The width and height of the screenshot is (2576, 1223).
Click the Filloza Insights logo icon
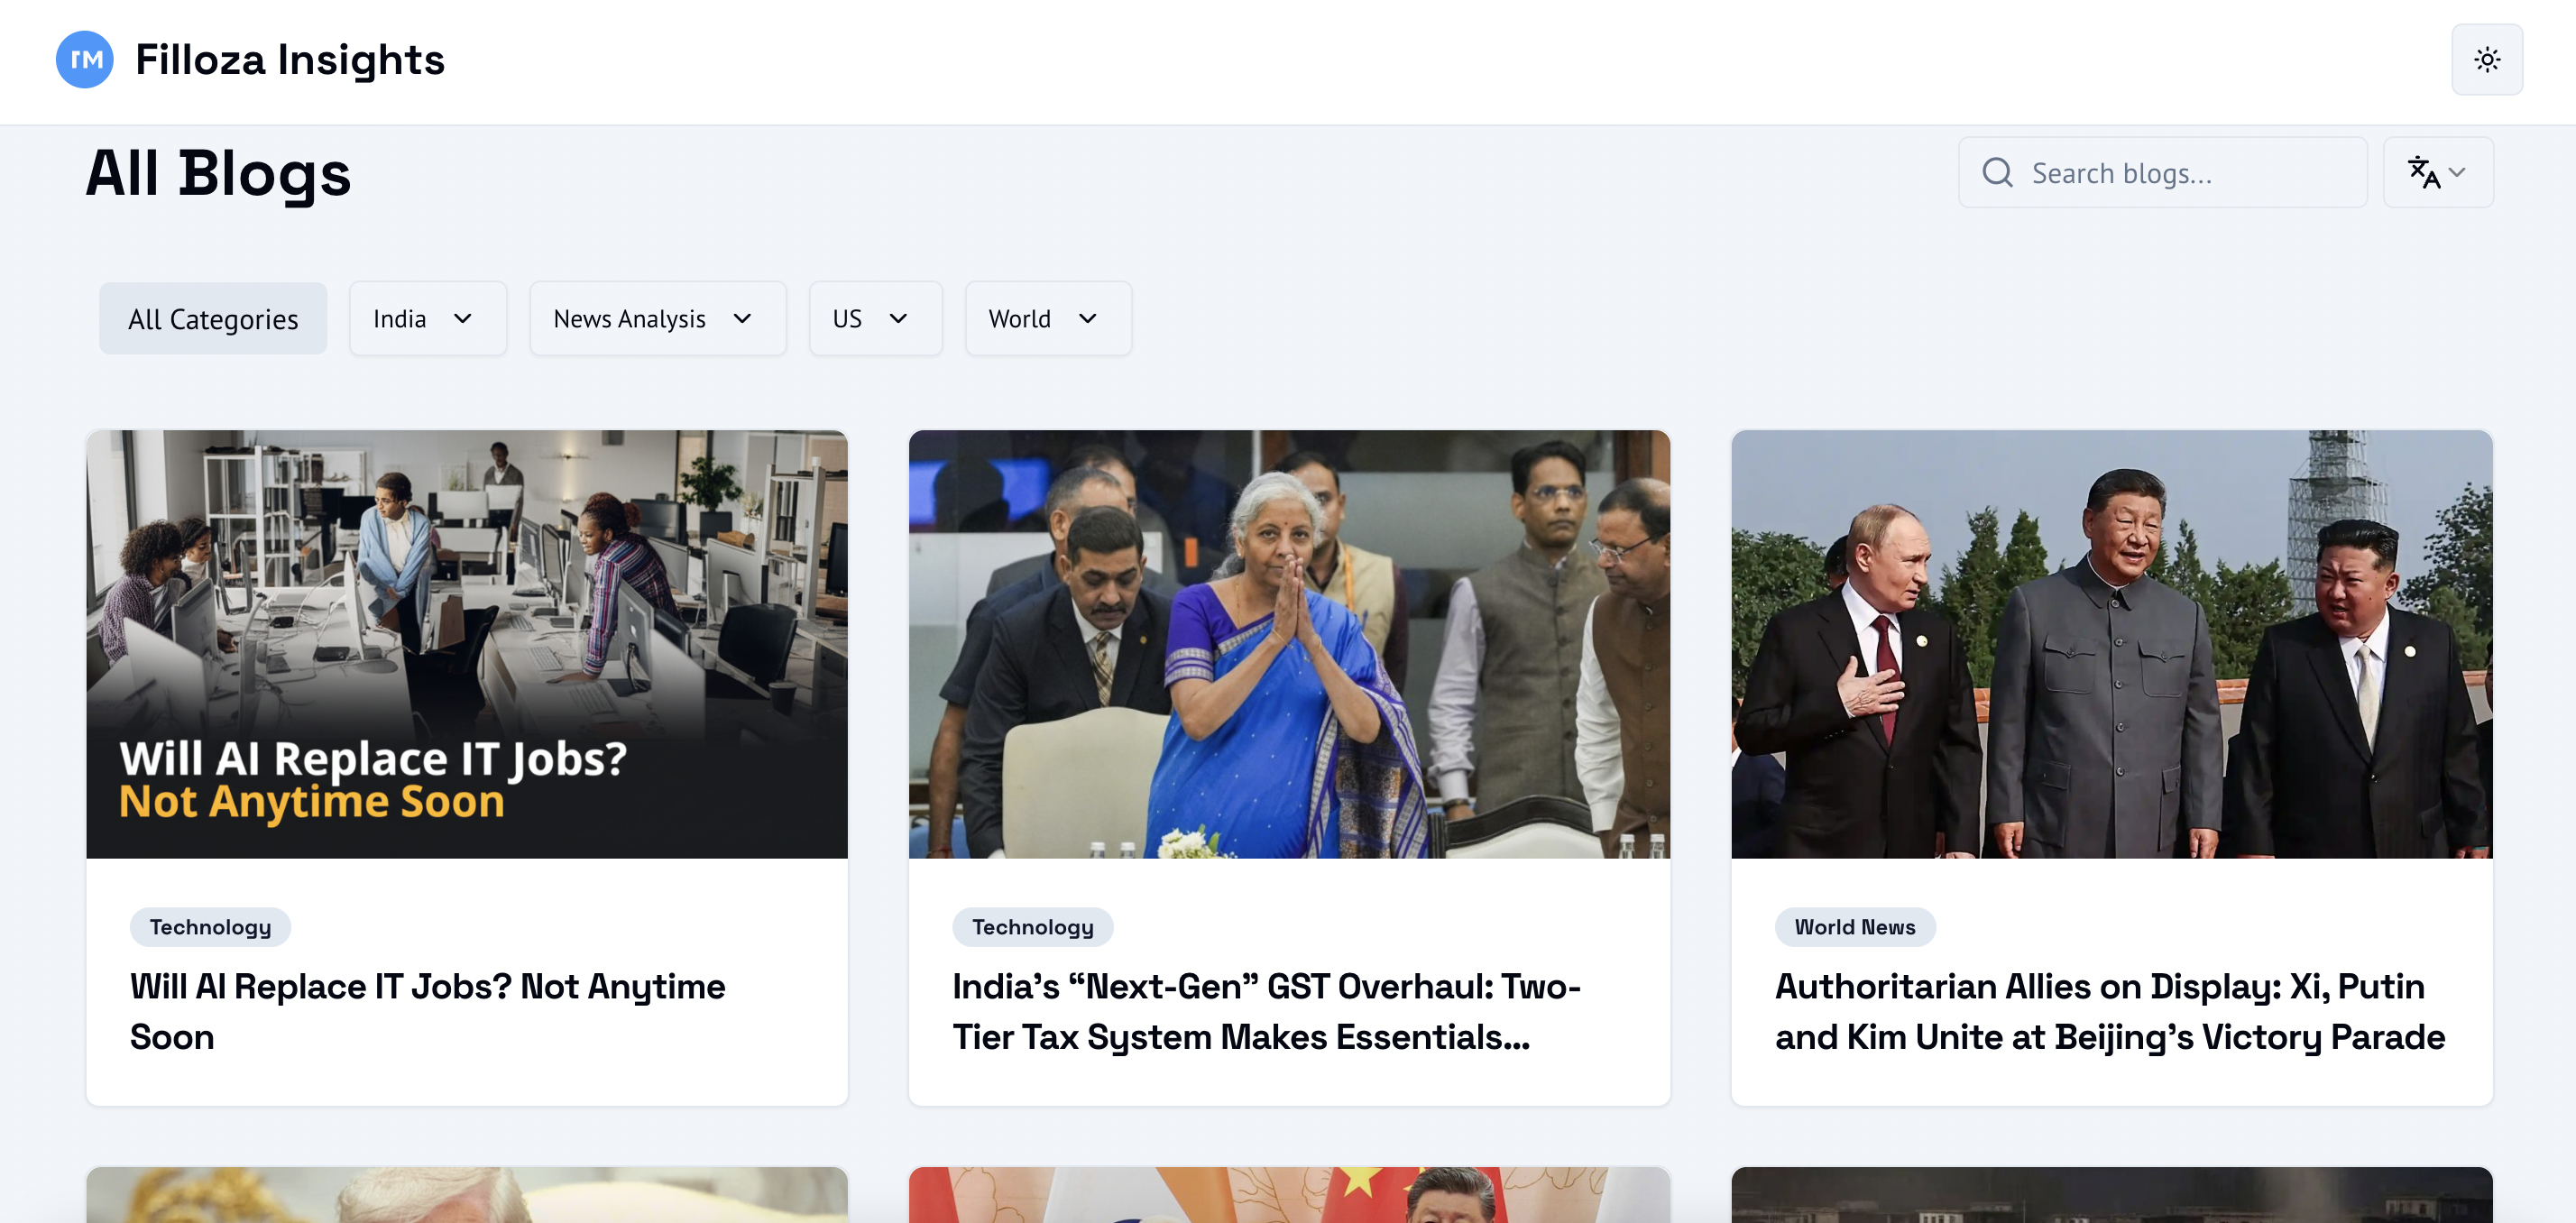click(x=85, y=60)
